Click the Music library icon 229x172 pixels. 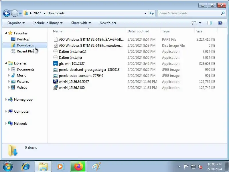pos(13,75)
